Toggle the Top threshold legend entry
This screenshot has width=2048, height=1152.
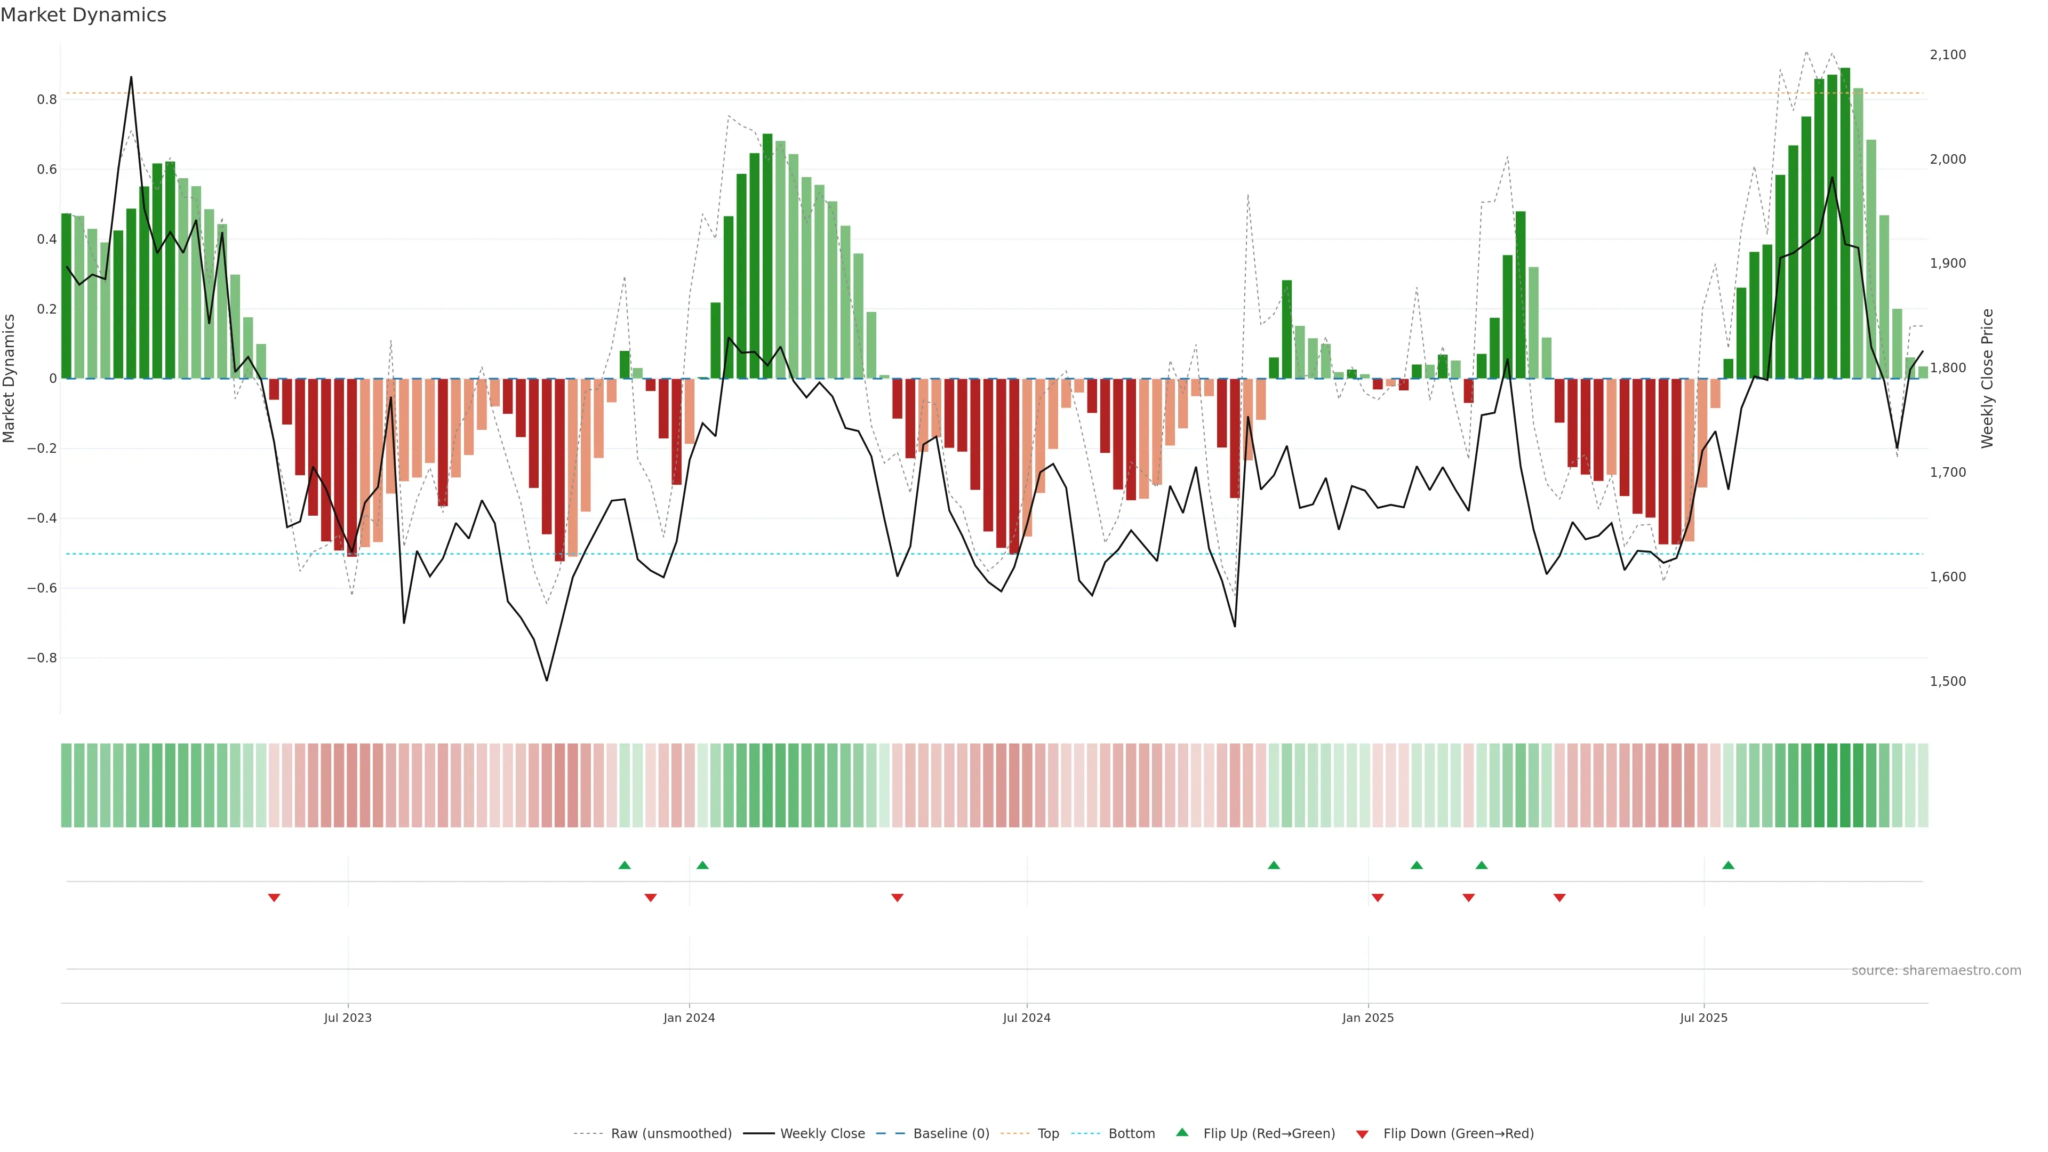1048,1133
